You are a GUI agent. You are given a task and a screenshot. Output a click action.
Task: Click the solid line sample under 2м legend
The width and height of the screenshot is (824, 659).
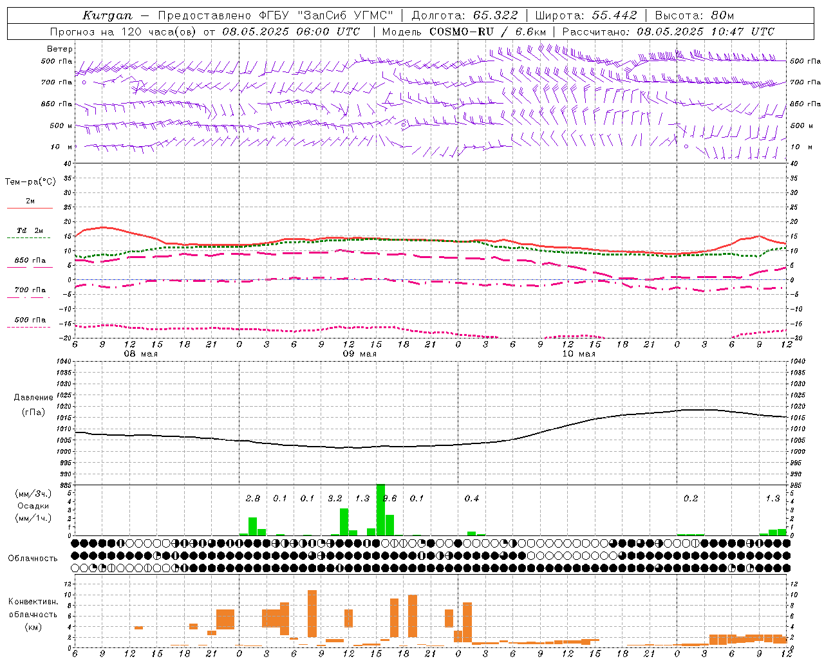(x=30, y=208)
